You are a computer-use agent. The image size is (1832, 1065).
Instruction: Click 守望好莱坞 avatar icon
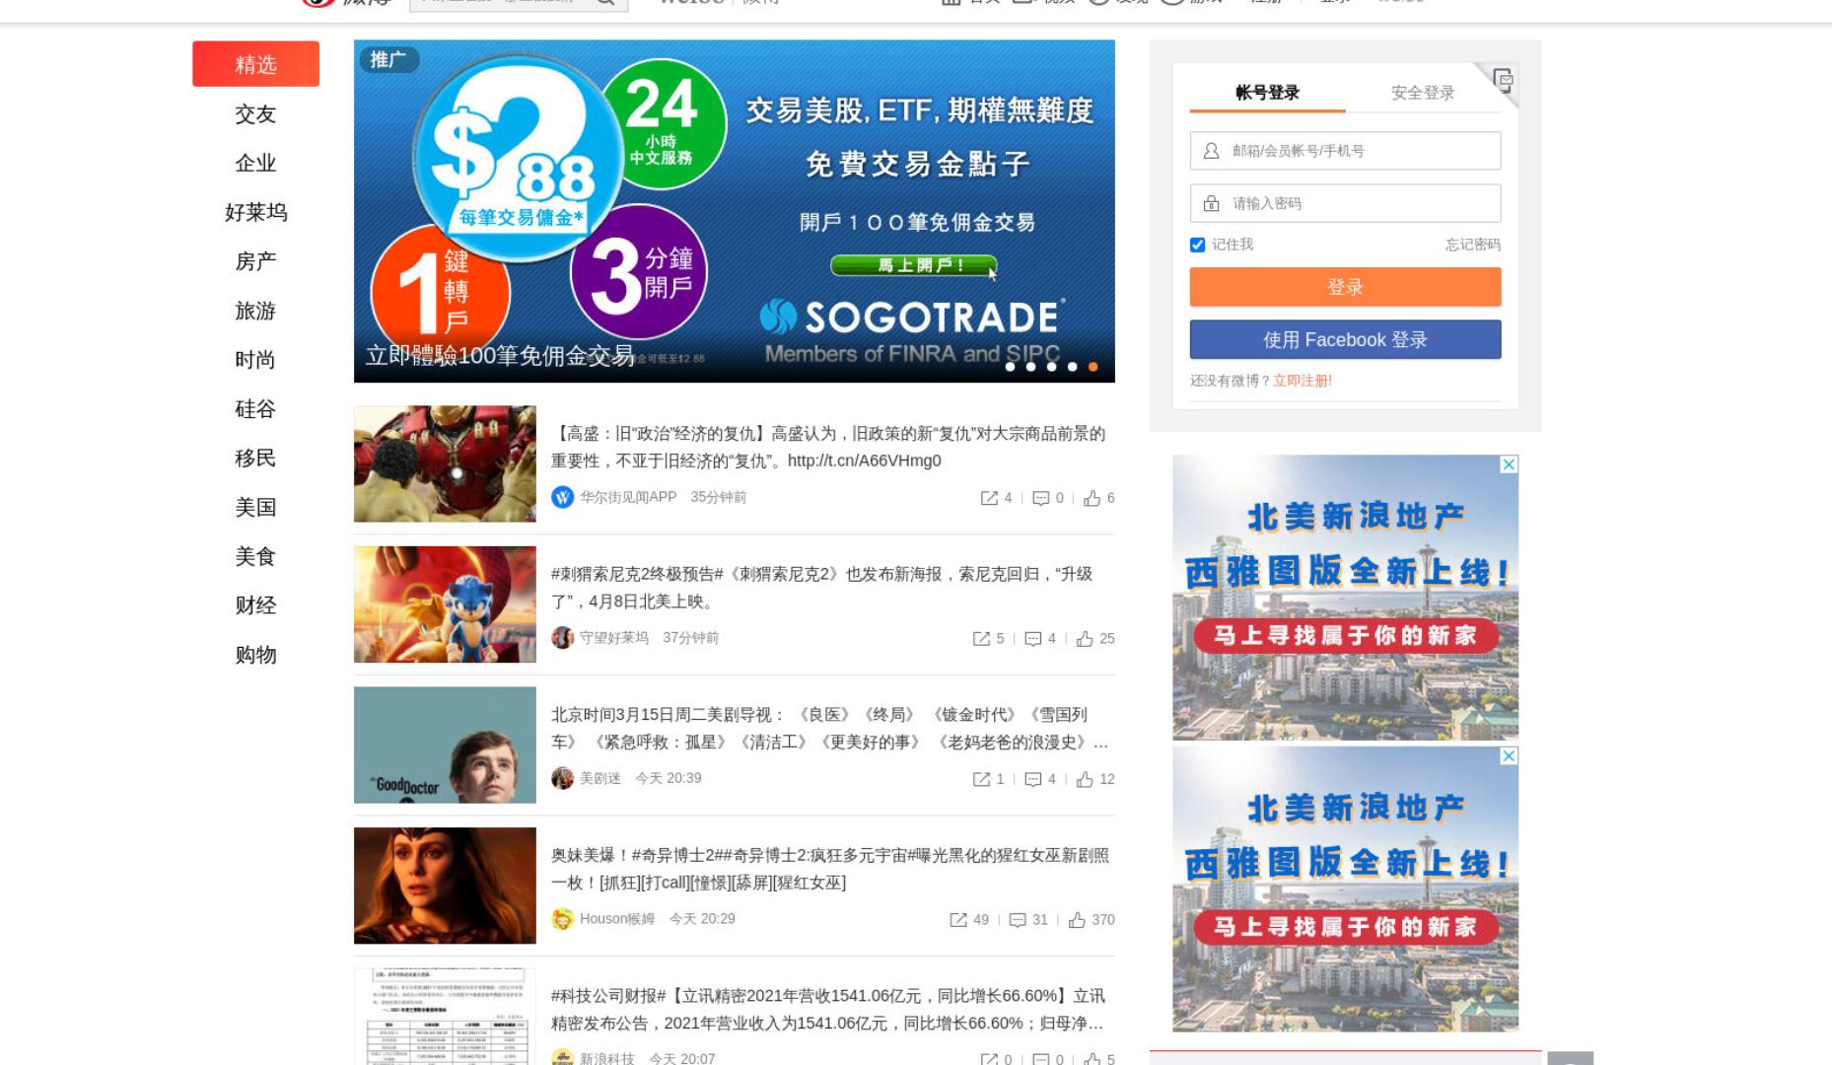[x=562, y=638]
